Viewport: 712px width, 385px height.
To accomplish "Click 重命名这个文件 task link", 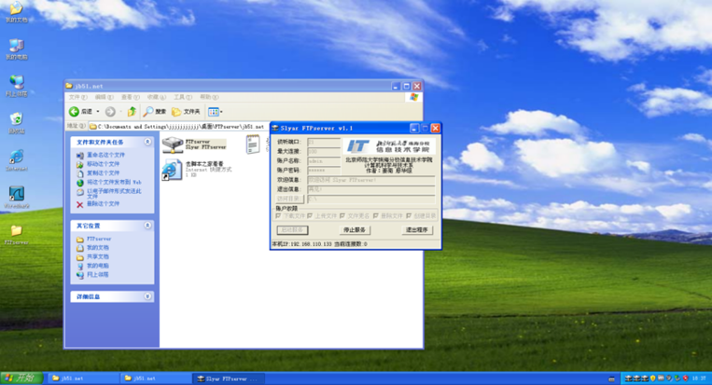I will [x=105, y=155].
